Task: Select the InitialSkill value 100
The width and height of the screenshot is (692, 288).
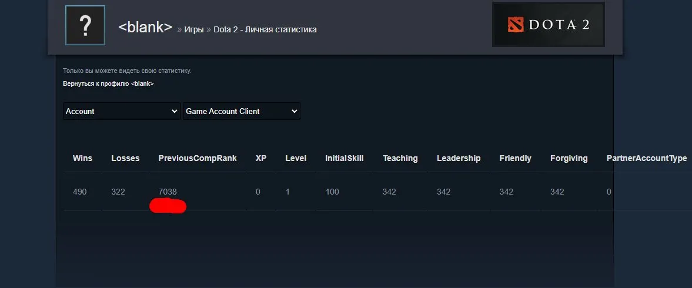Action: (332, 192)
